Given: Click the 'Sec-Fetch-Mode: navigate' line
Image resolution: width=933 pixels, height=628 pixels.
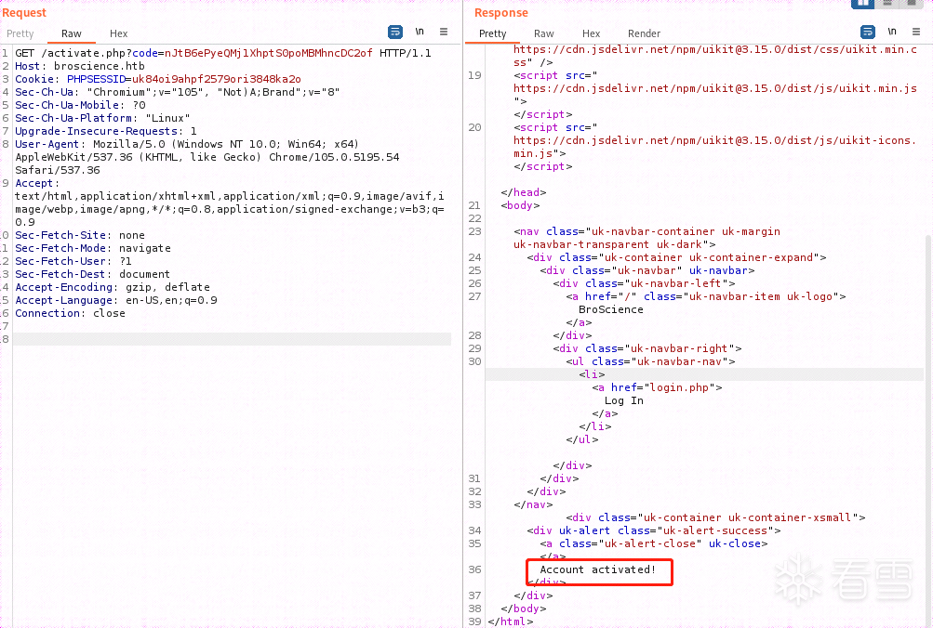Looking at the screenshot, I should pyautogui.click(x=93, y=248).
